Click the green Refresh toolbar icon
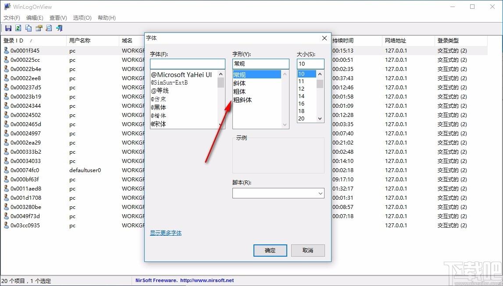Image resolution: width=503 pixels, height=286 pixels. point(18,28)
